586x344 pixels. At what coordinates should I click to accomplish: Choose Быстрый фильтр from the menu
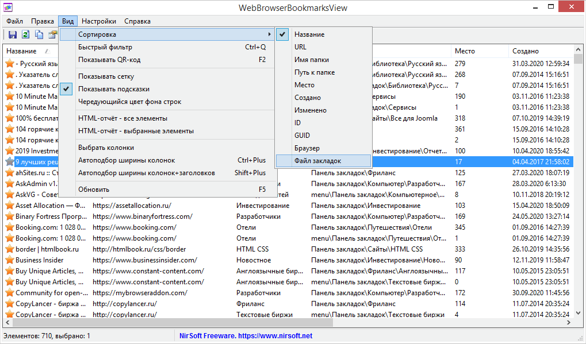coord(167,47)
